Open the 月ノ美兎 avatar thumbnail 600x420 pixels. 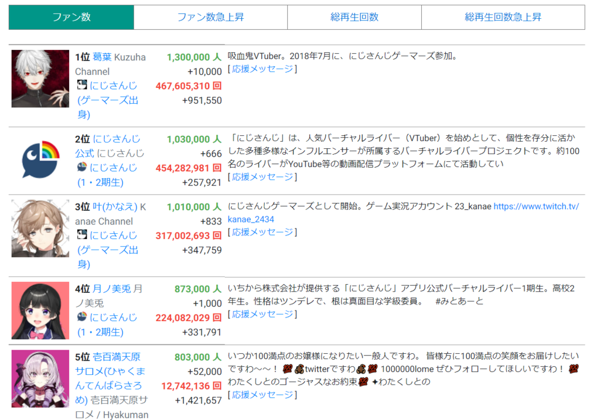40,310
